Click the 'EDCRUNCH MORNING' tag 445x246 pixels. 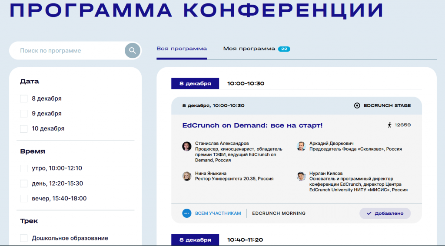pos(279,213)
